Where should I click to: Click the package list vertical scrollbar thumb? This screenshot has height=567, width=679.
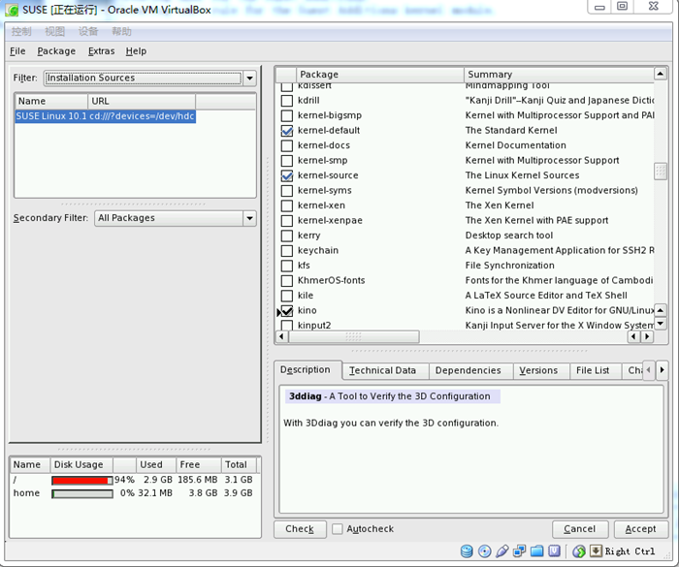click(x=660, y=172)
